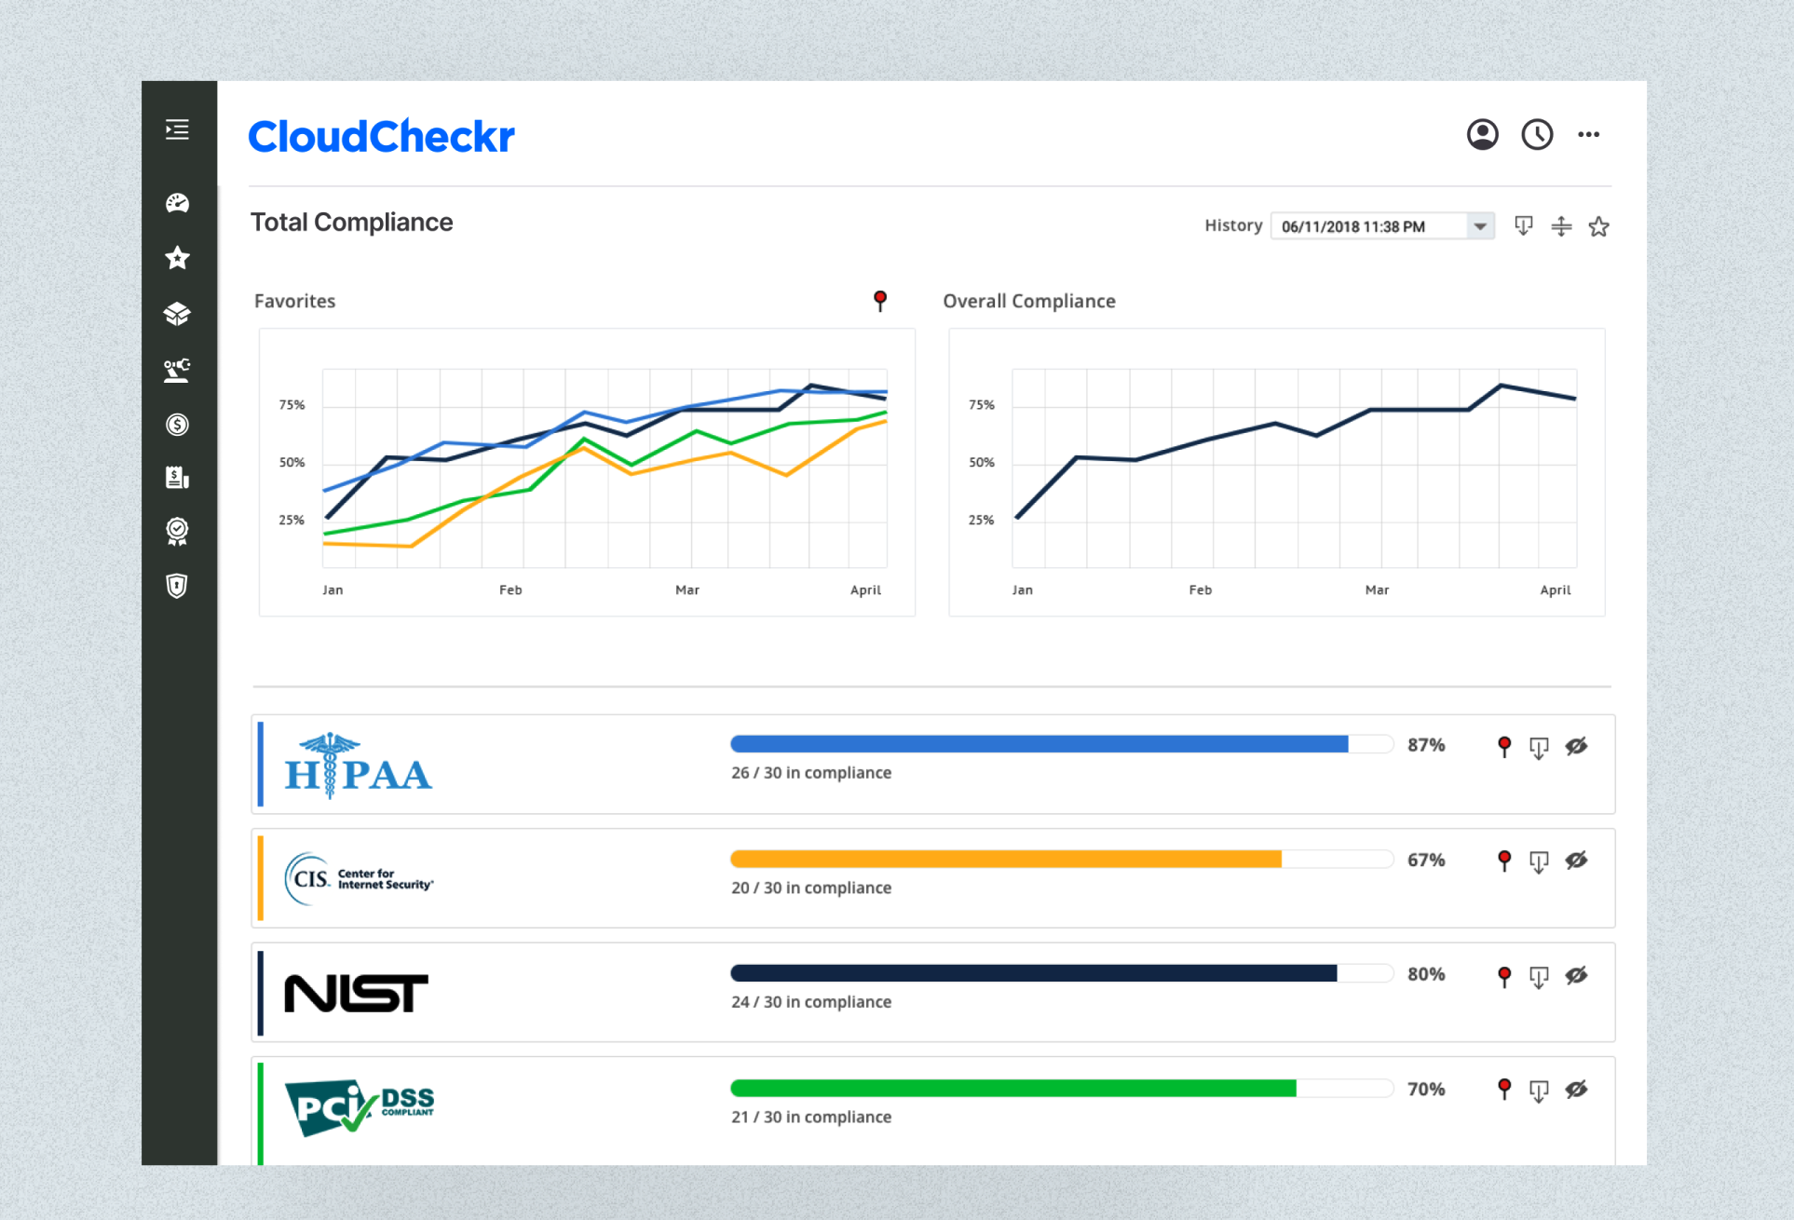The image size is (1794, 1220).
Task: Click '24 / 30 in compliance' text
Action: [811, 1002]
